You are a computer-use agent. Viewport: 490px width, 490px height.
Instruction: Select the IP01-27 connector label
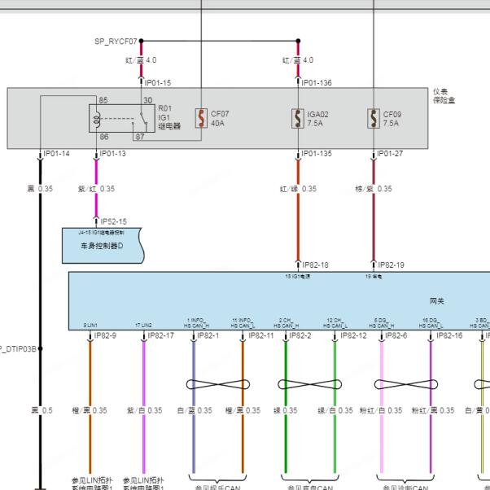390,154
